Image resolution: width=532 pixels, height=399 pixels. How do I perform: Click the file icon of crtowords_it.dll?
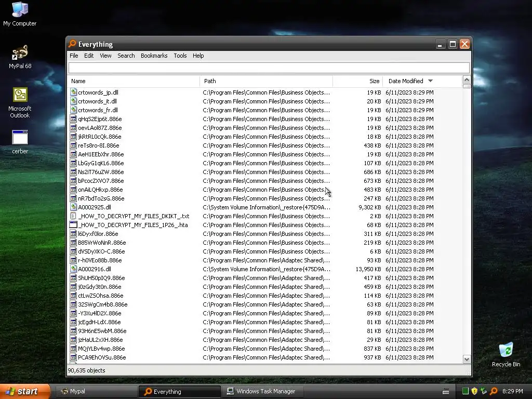pyautogui.click(x=73, y=101)
